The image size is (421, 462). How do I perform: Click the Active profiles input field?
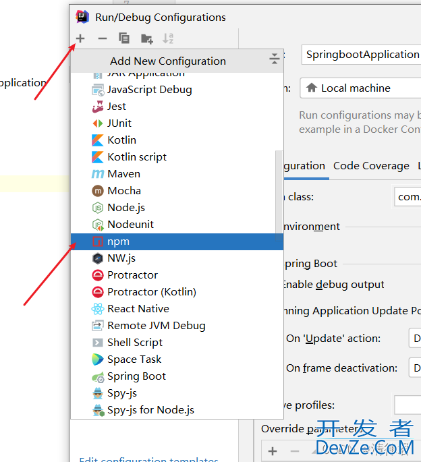(x=408, y=405)
